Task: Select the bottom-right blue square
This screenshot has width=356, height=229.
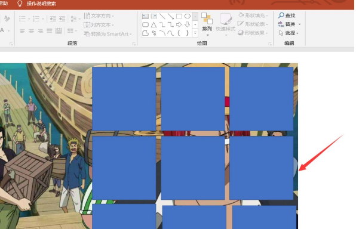Action: click(265, 218)
